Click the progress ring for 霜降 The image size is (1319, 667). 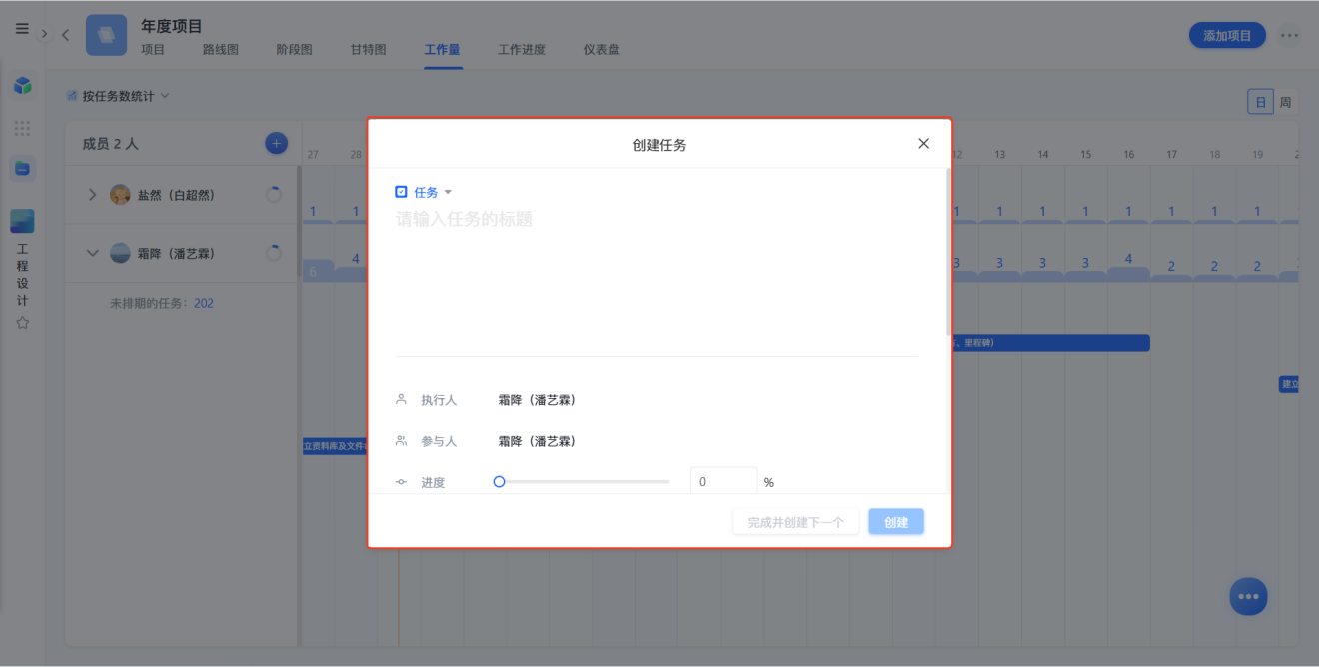(273, 254)
